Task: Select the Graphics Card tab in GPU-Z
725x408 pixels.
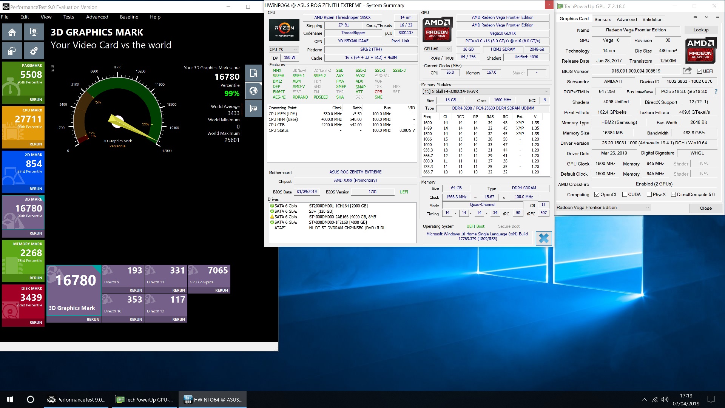Action: tap(574, 19)
